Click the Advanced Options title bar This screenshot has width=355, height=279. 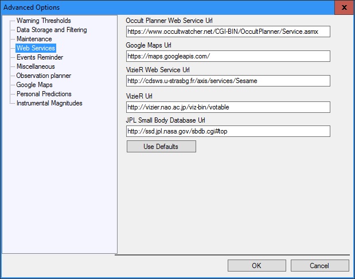pyautogui.click(x=161, y=7)
